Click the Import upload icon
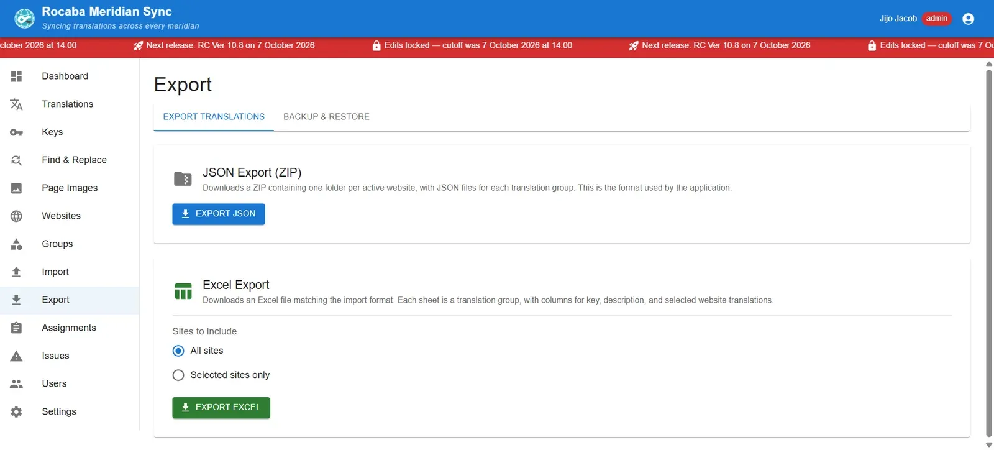 pos(17,272)
